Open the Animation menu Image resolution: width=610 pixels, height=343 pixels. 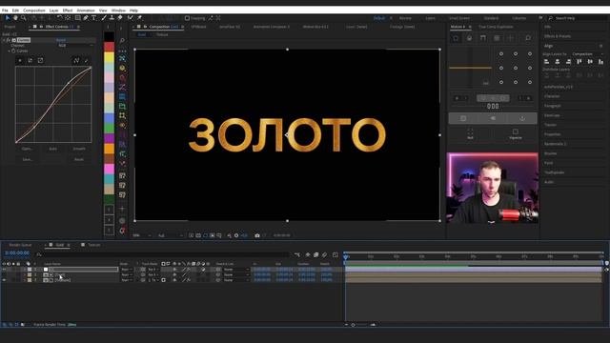pyautogui.click(x=86, y=10)
